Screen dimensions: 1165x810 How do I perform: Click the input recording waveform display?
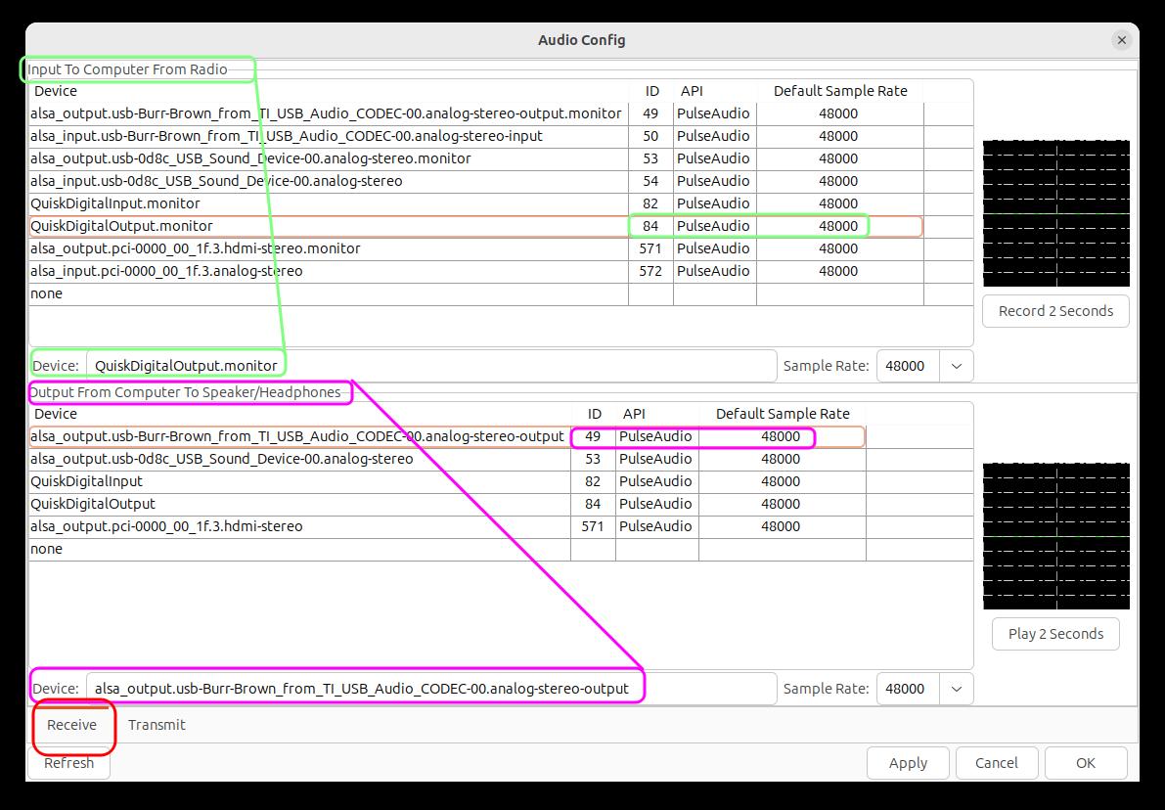(x=1055, y=213)
